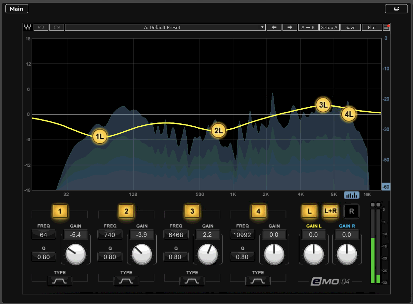Toggle band 4 on or off

point(258,211)
